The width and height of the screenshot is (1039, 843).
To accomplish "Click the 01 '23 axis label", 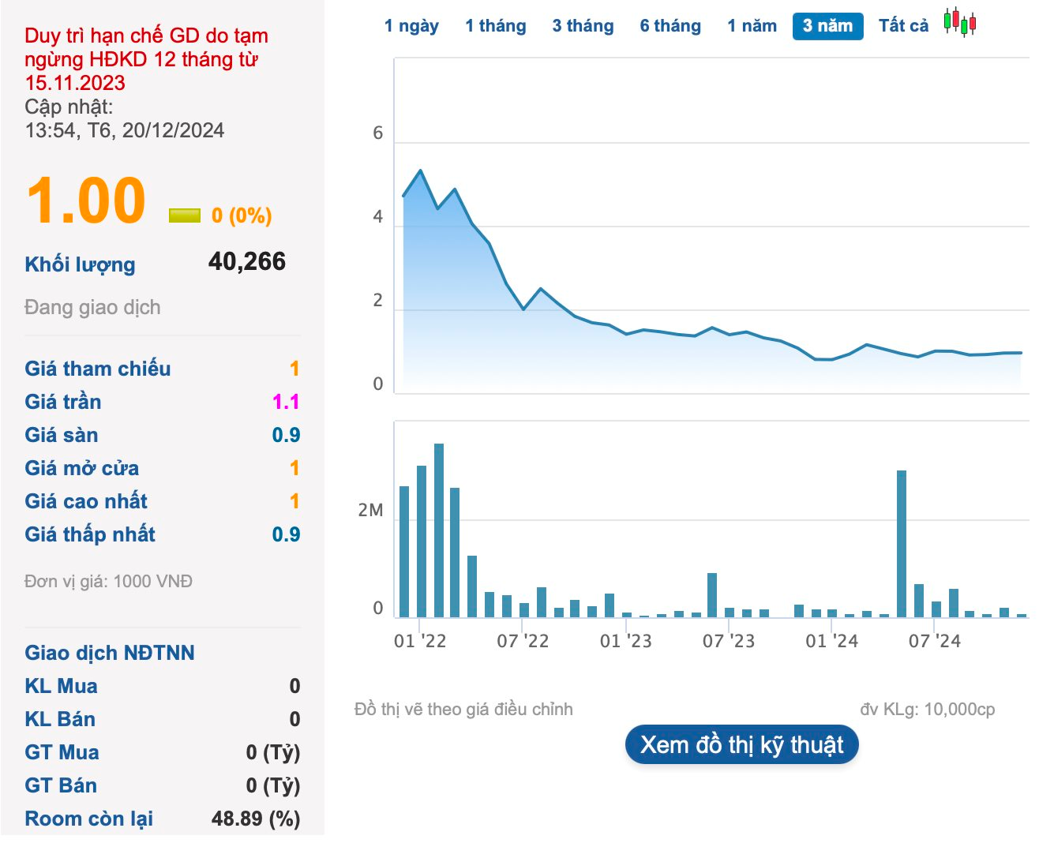I will pos(626,641).
